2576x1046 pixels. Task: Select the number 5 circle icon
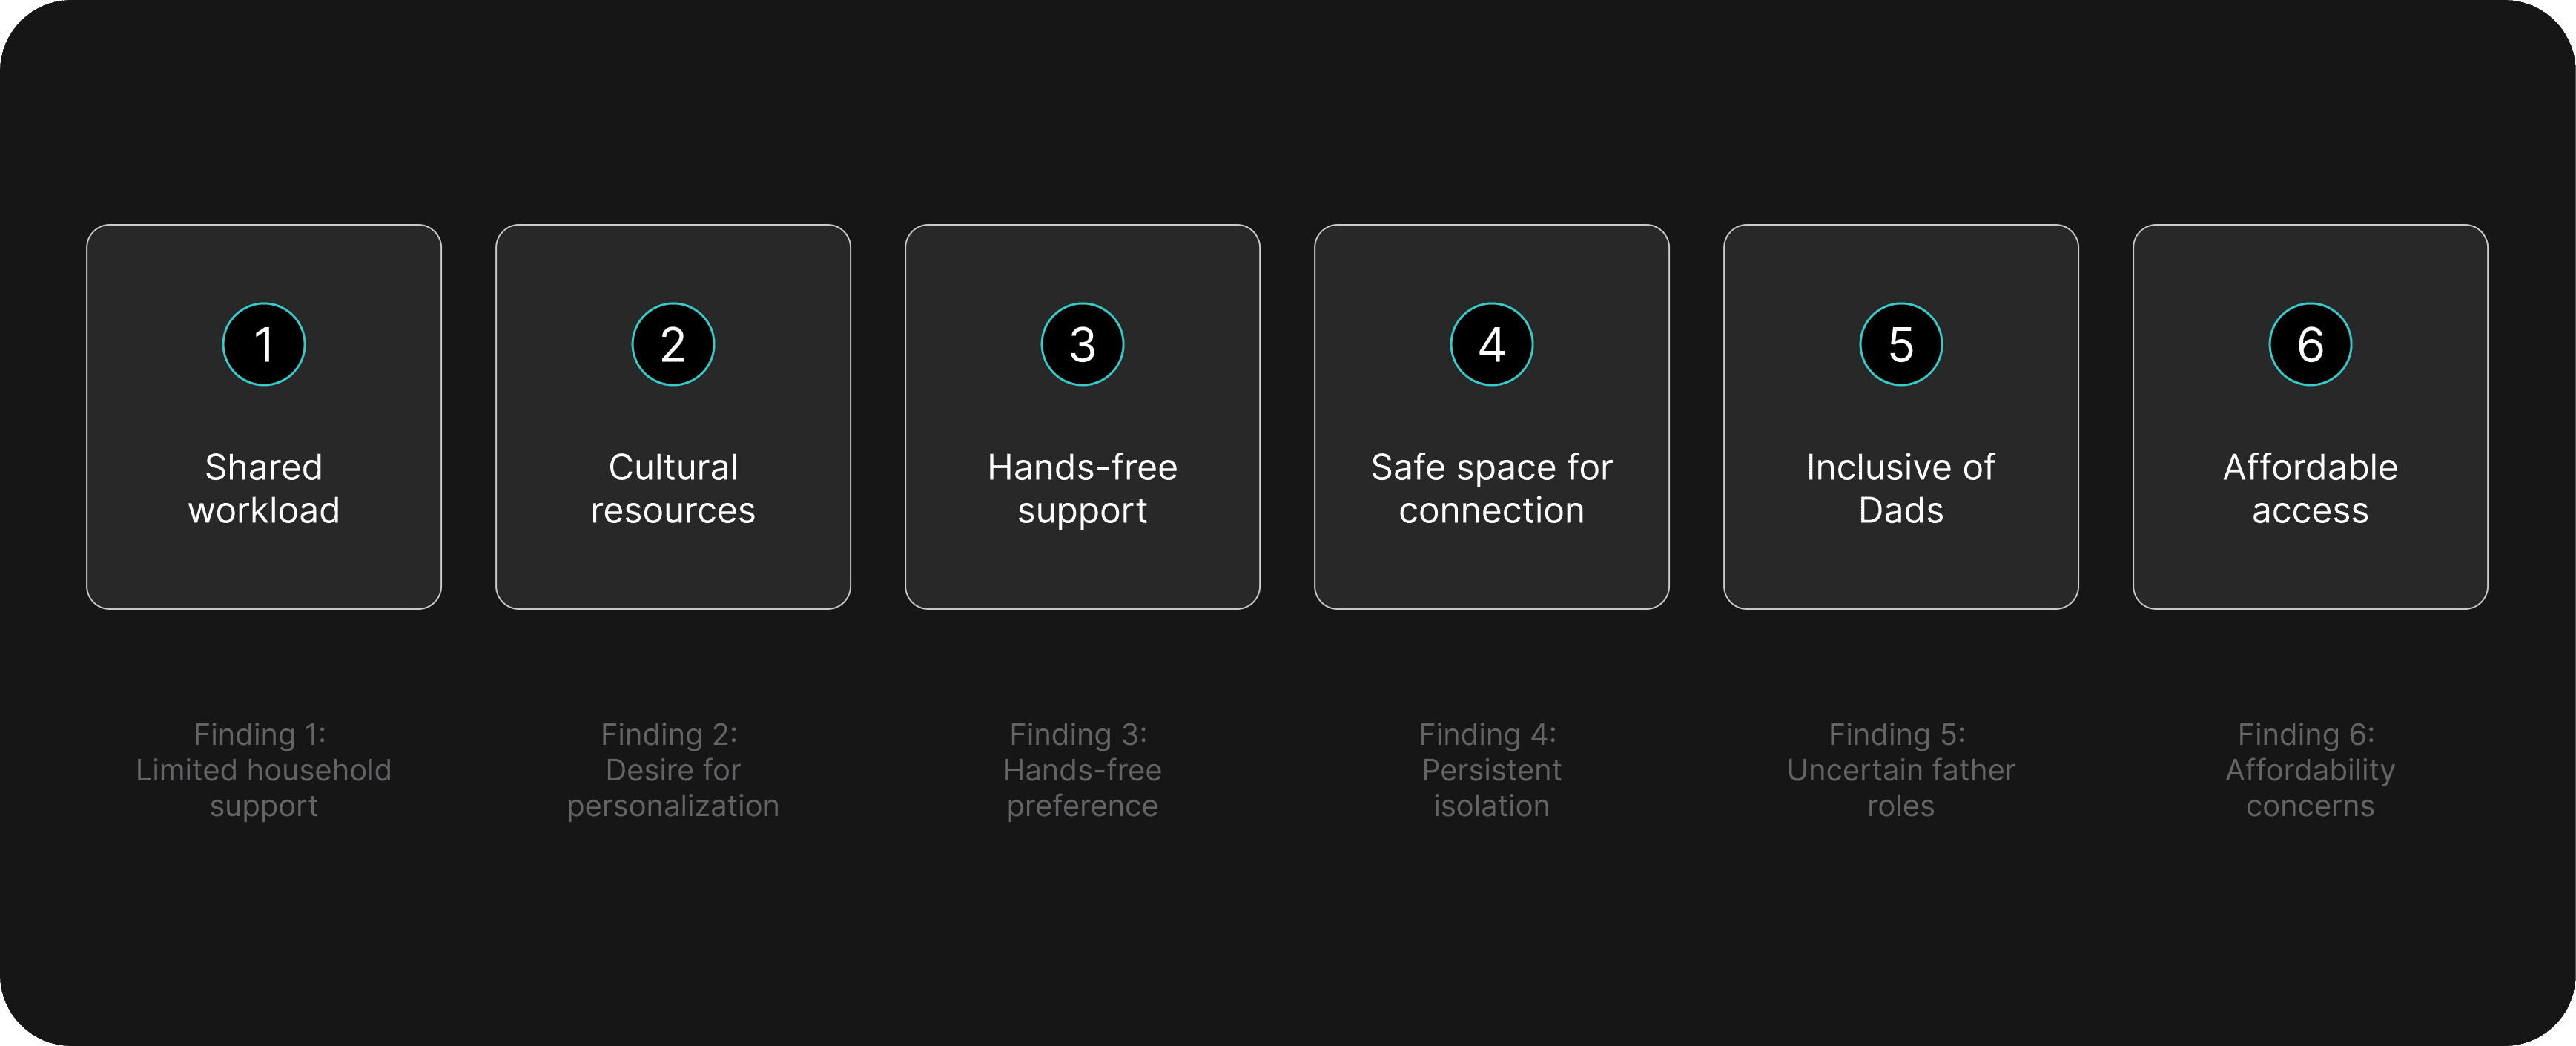coord(1901,344)
